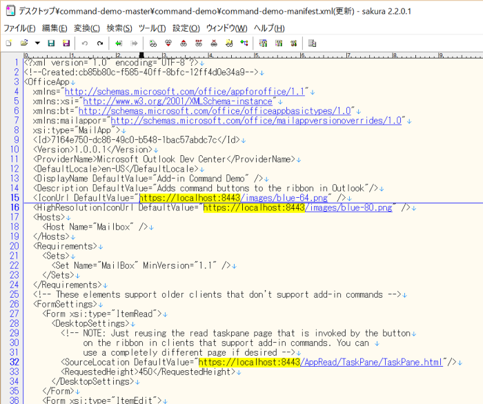Open the ウィンドウ(W) menu

227,28
